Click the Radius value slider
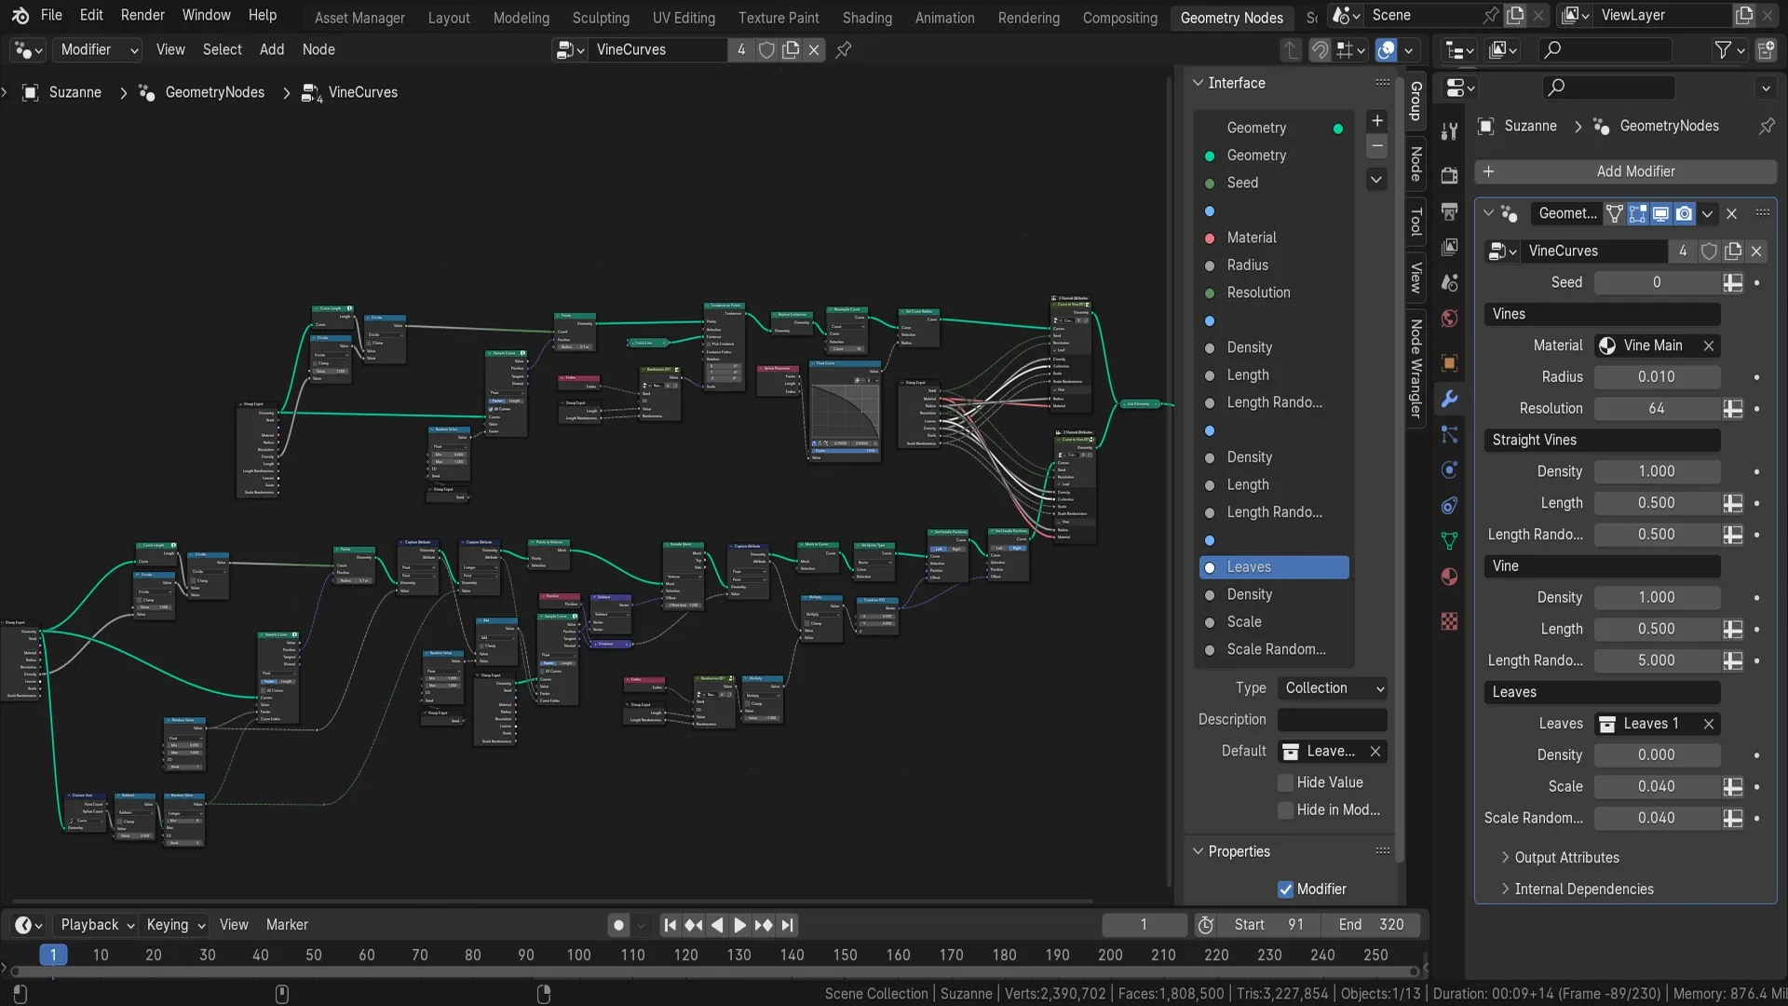 tap(1658, 376)
